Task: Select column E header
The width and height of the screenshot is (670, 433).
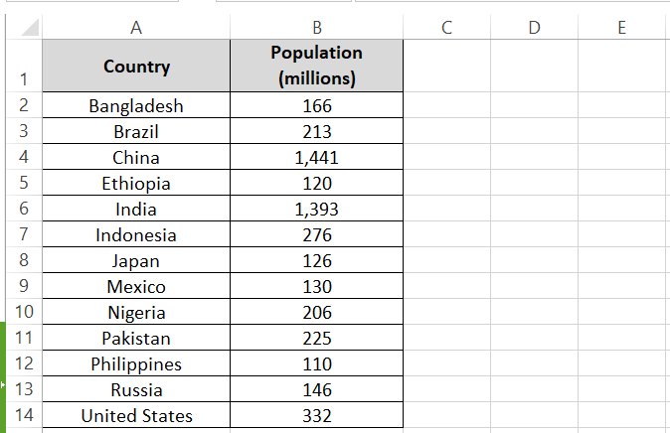Action: (621, 28)
